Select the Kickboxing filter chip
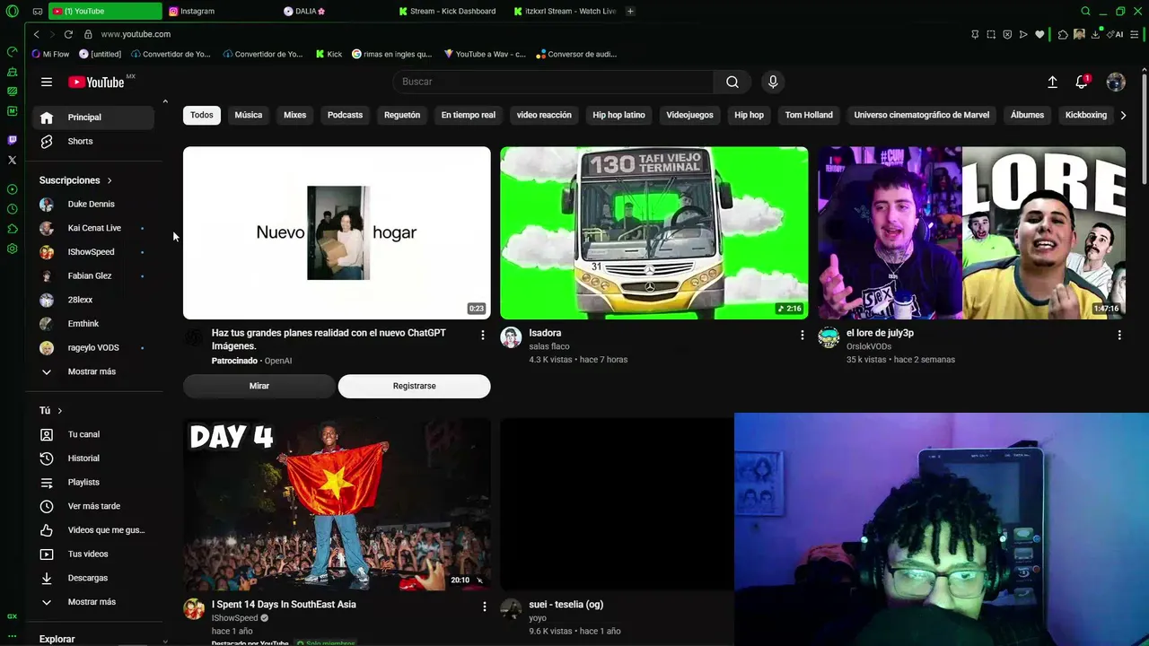1149x646 pixels. (x=1086, y=115)
